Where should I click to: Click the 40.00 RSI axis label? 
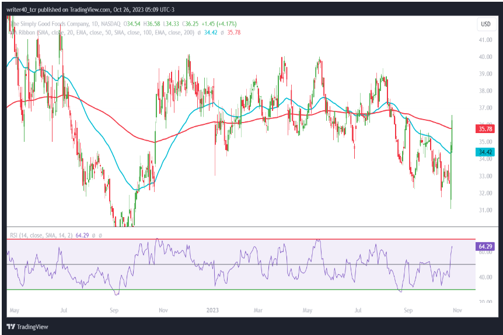(485, 277)
